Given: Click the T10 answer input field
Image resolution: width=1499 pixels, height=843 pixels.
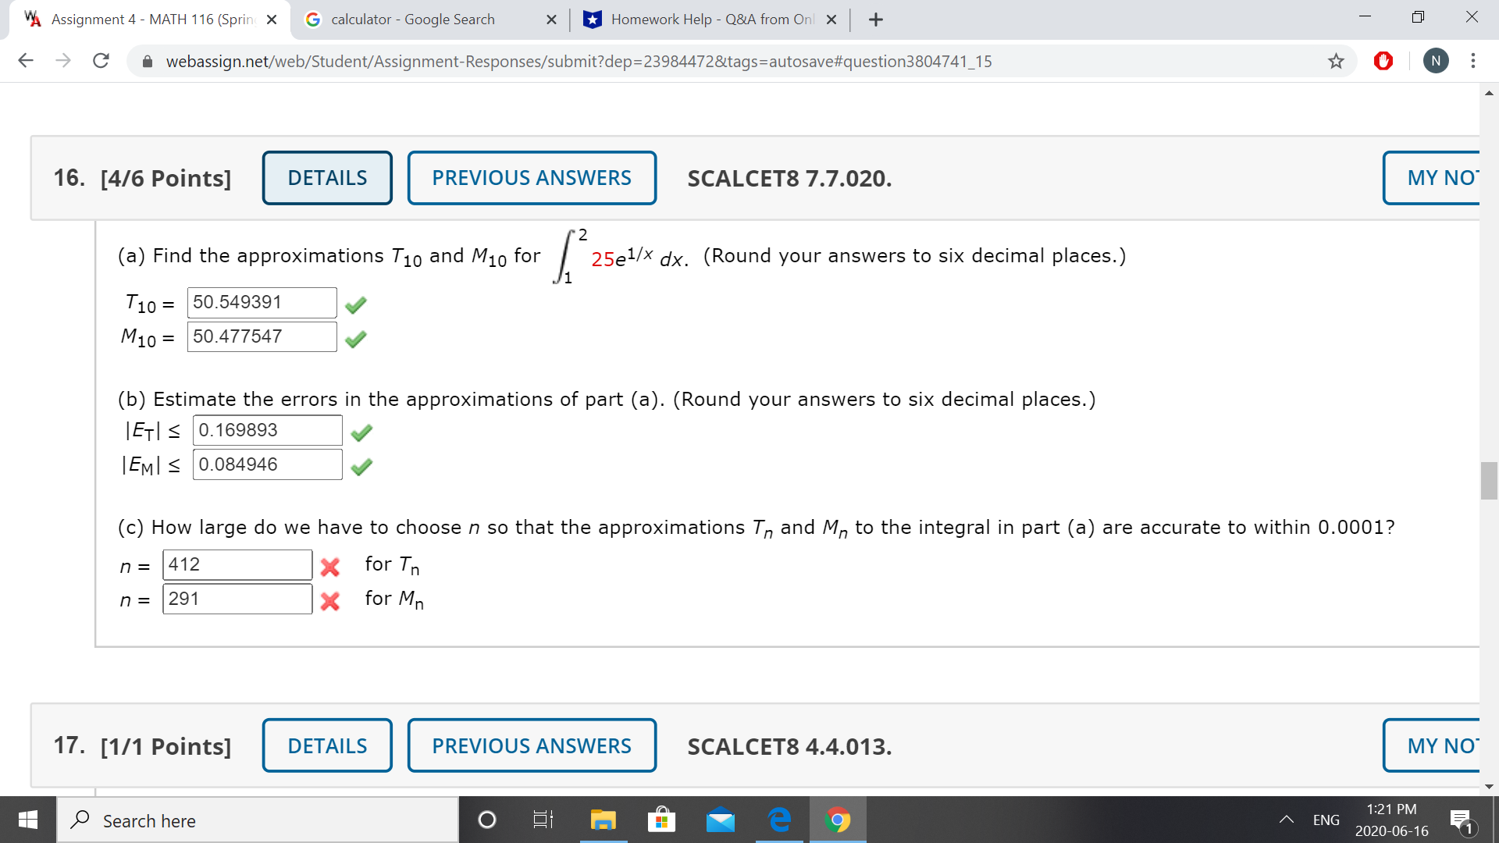Looking at the screenshot, I should (262, 303).
